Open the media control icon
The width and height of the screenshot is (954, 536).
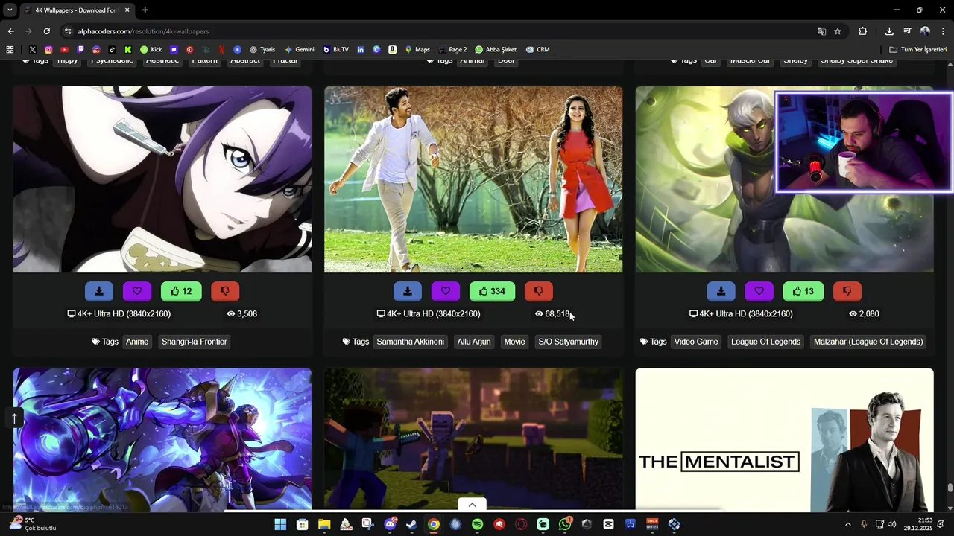907,31
